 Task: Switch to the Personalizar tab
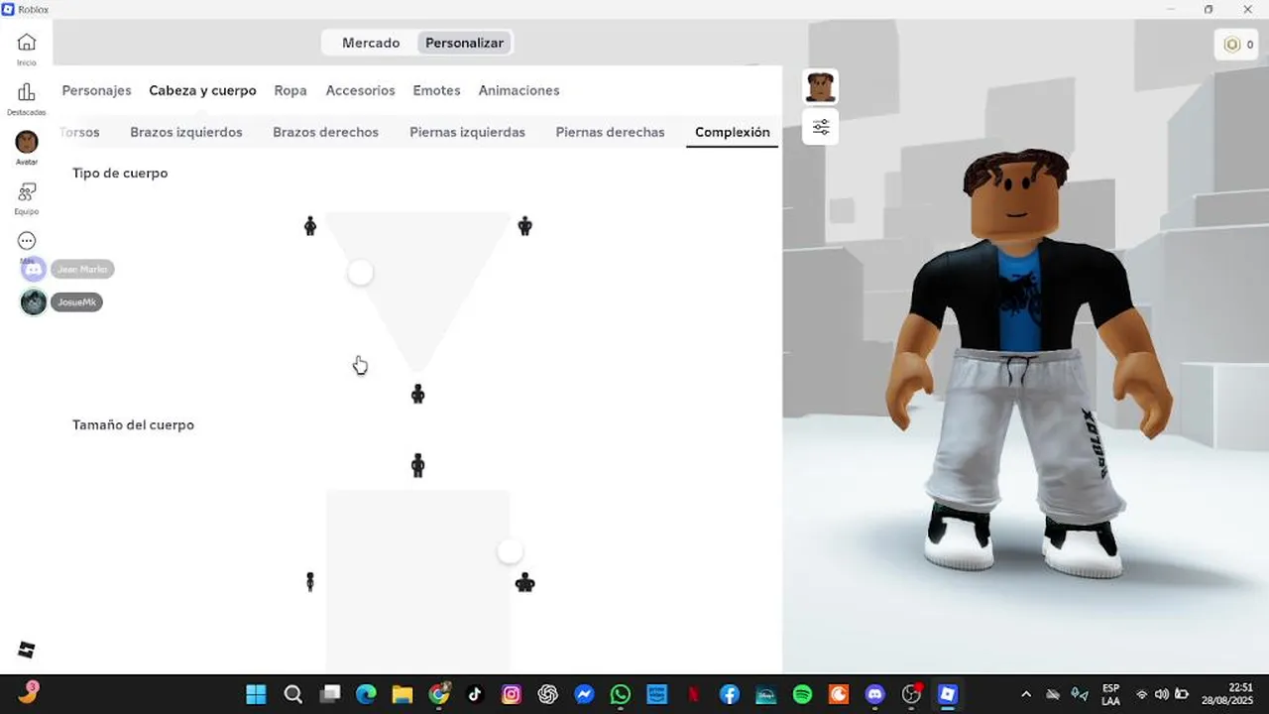tap(465, 43)
